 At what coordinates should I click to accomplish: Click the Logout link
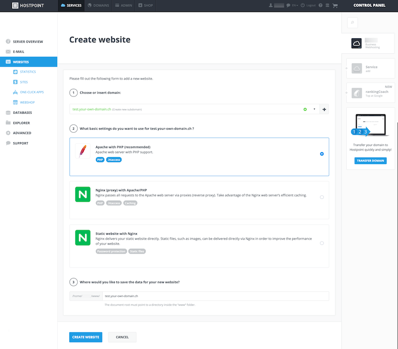(x=308, y=5)
